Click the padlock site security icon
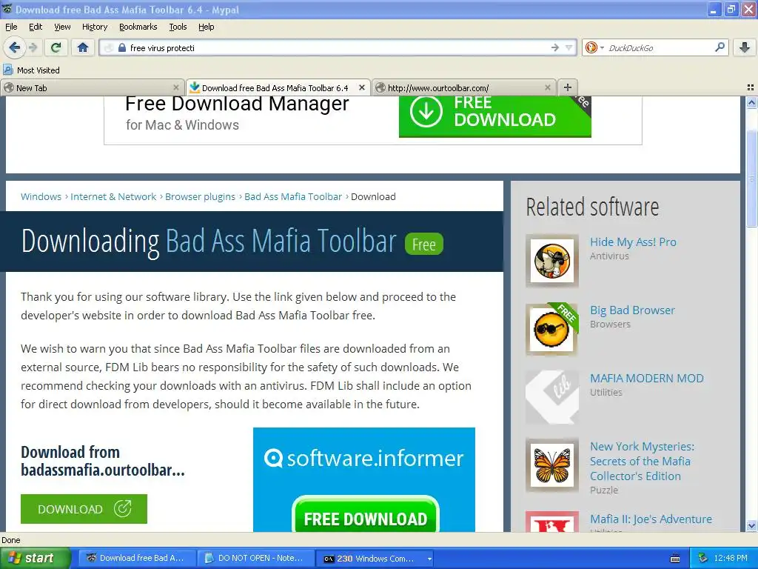The height and width of the screenshot is (569, 758). pyautogui.click(x=122, y=48)
